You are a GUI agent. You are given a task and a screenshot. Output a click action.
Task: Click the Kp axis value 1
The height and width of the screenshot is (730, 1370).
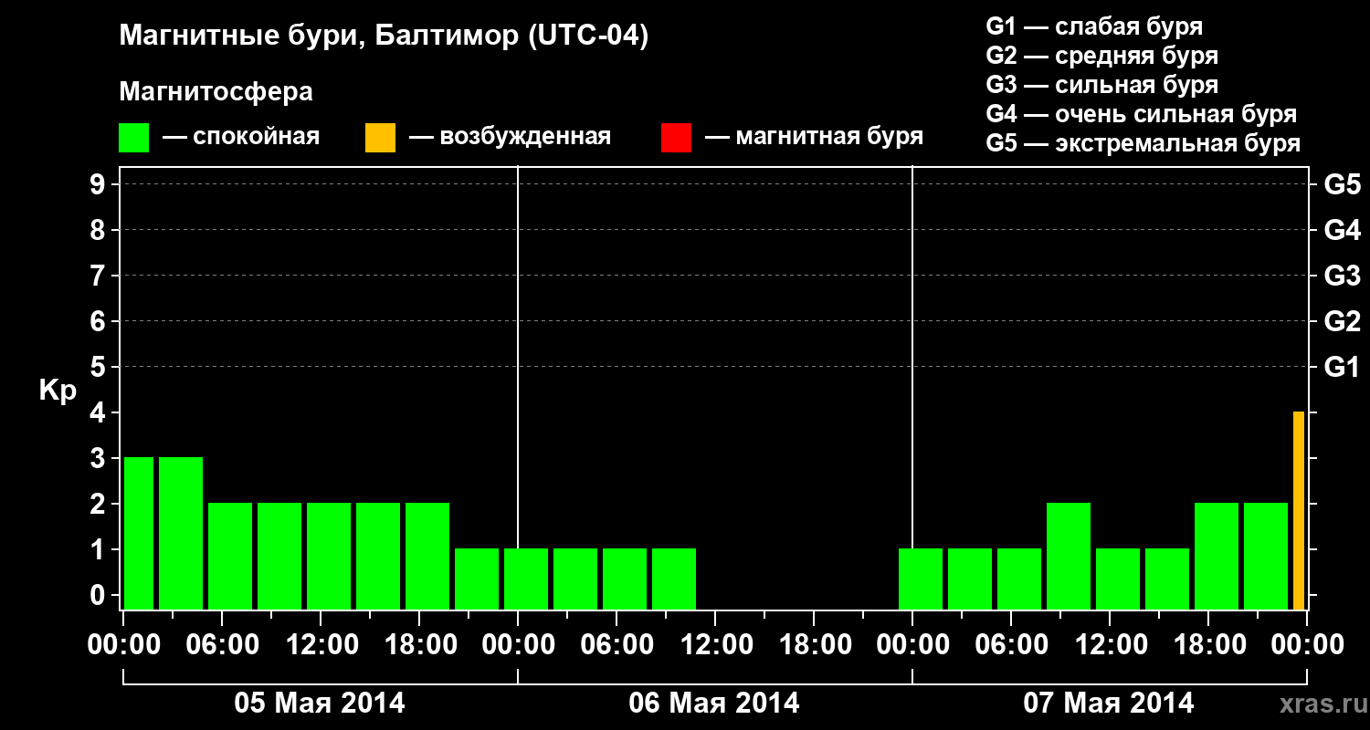pyautogui.click(x=100, y=549)
